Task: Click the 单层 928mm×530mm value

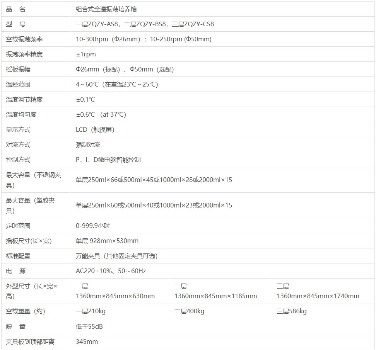Action: click(107, 241)
